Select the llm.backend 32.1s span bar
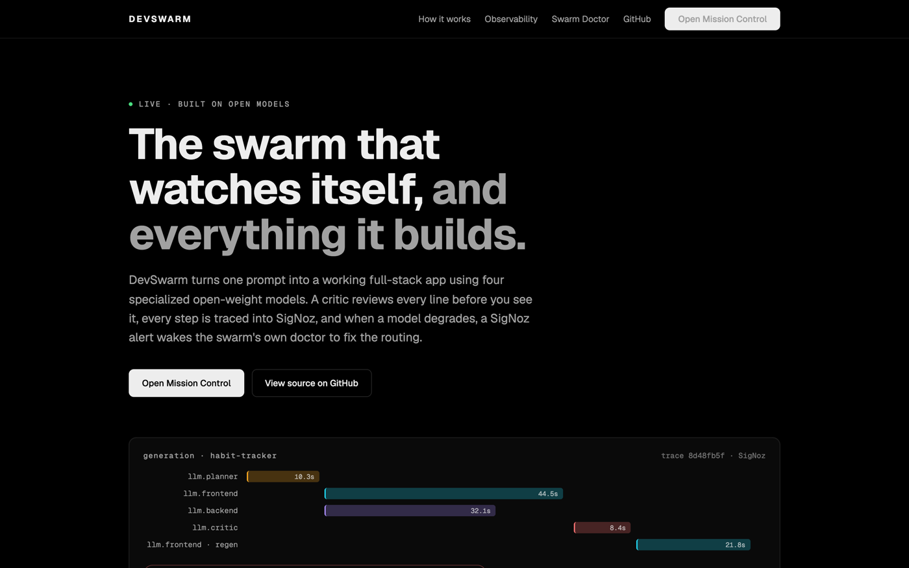 (410, 510)
